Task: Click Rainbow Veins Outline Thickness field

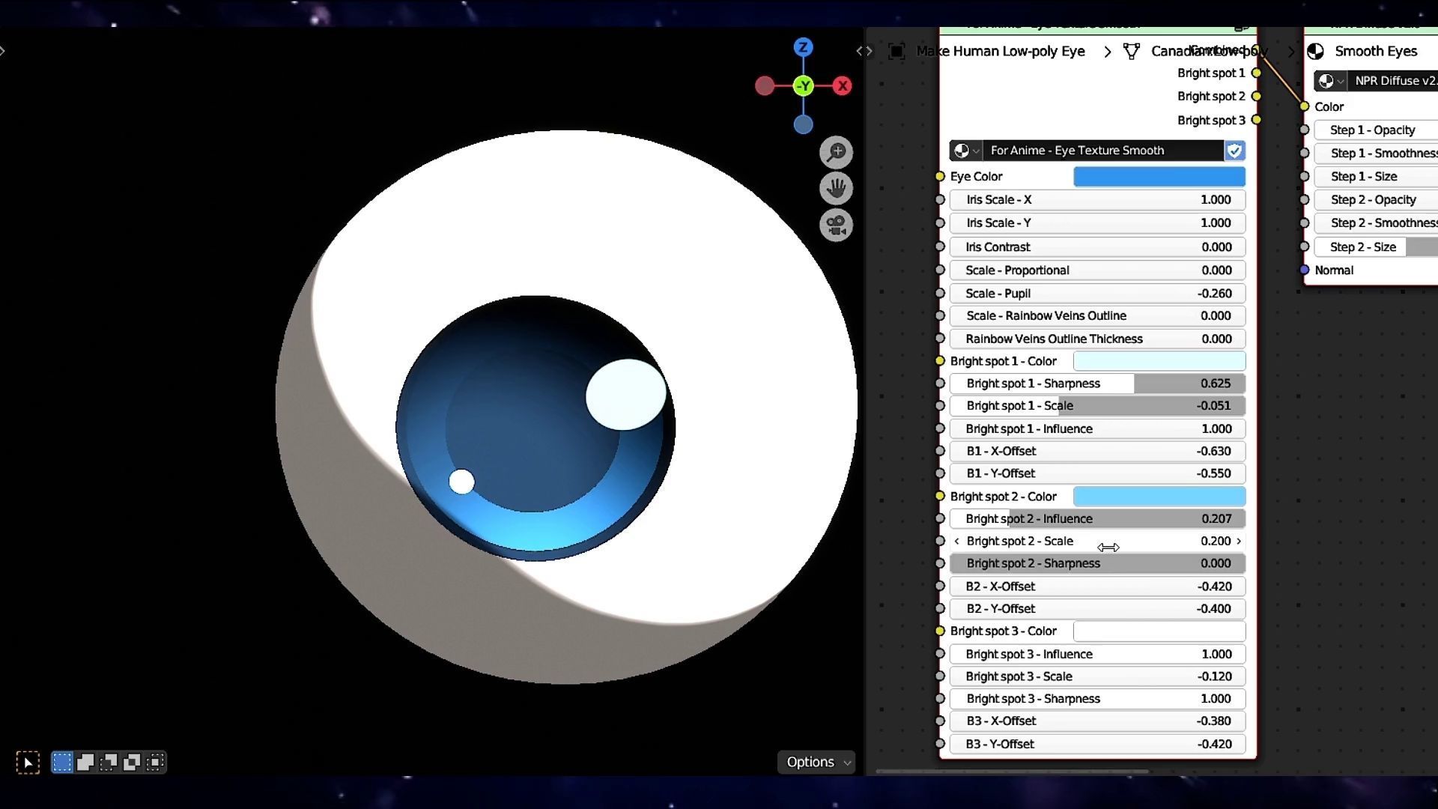Action: (x=1098, y=339)
